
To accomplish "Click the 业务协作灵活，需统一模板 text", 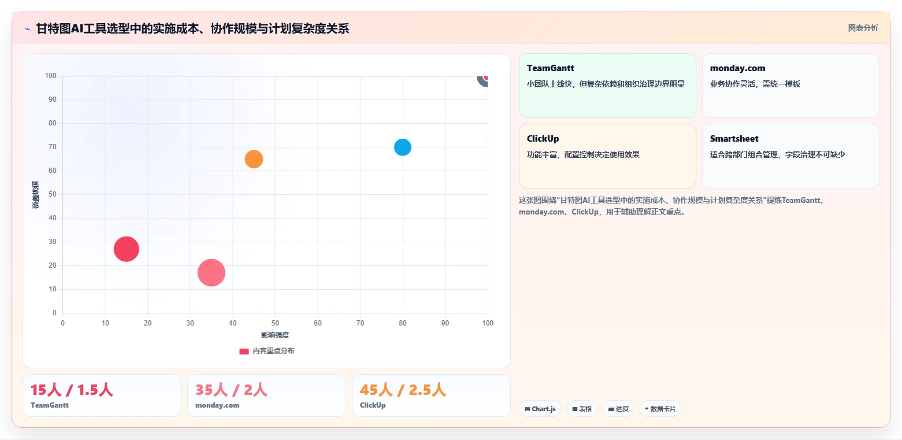I will tap(755, 84).
